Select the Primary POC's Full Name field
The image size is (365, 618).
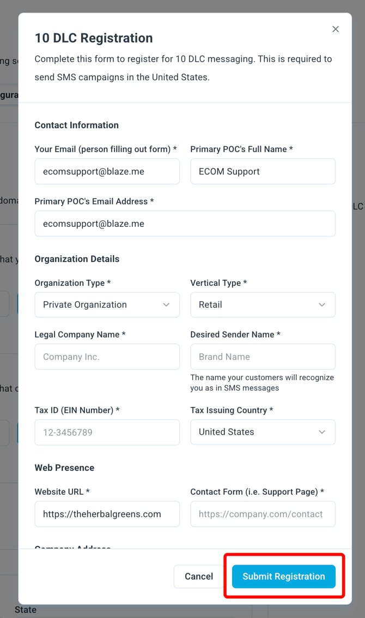(x=263, y=171)
